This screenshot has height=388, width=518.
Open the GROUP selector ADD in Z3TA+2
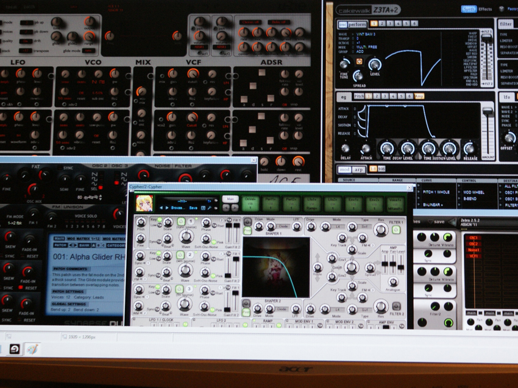click(360, 52)
